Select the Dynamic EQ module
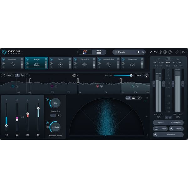188x188 pixels. point(108,63)
